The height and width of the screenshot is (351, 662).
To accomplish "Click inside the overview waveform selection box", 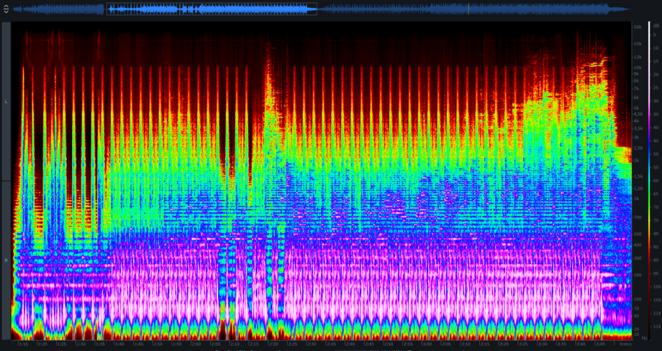I will (212, 9).
